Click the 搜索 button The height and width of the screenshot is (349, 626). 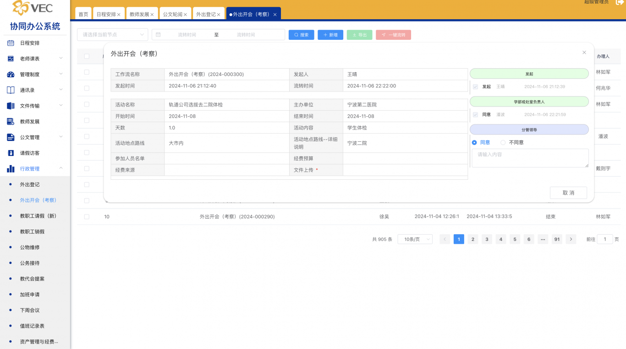click(301, 35)
